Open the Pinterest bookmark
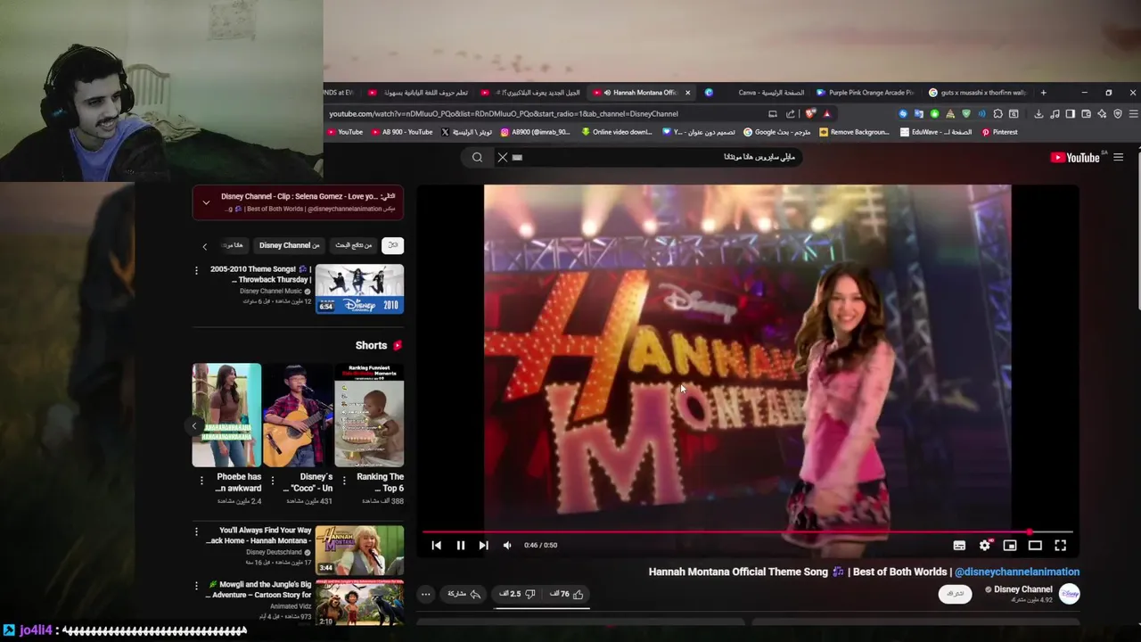The width and height of the screenshot is (1141, 642). (x=999, y=132)
